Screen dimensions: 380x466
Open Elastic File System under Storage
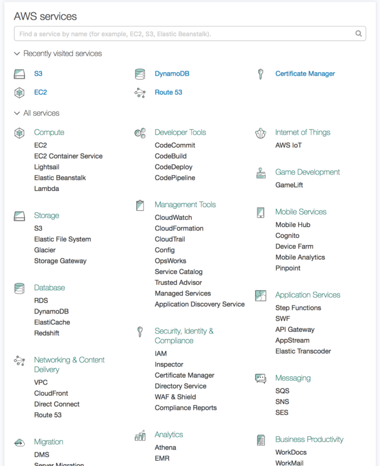pyautogui.click(x=63, y=239)
